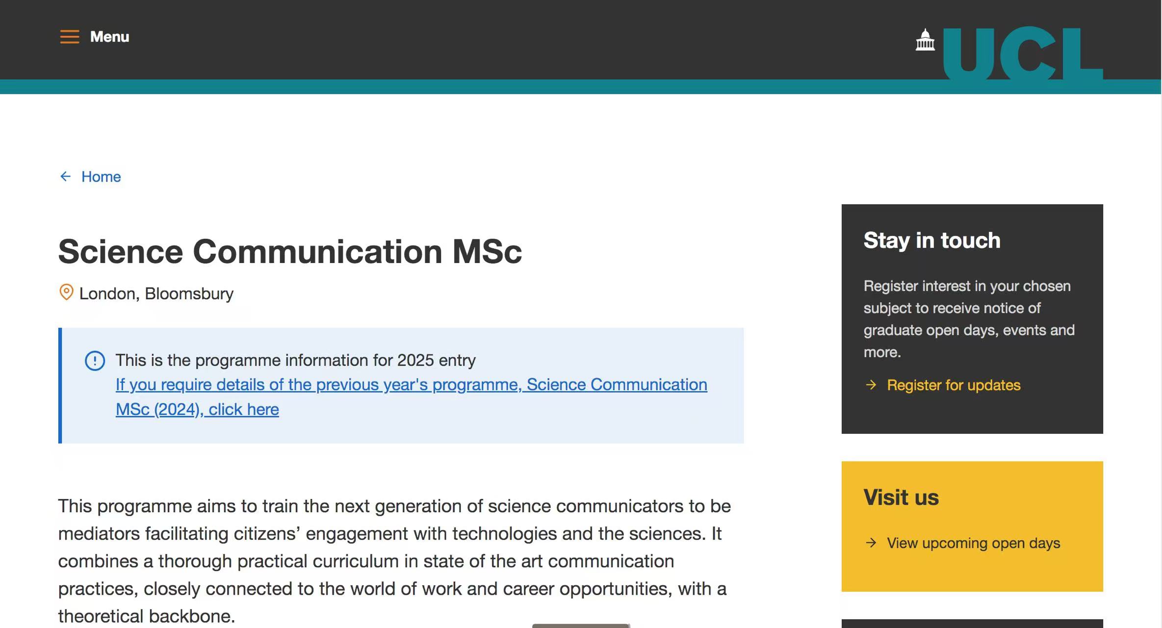Click the Science Communication MSc heading
The width and height of the screenshot is (1162, 628).
[x=290, y=252]
